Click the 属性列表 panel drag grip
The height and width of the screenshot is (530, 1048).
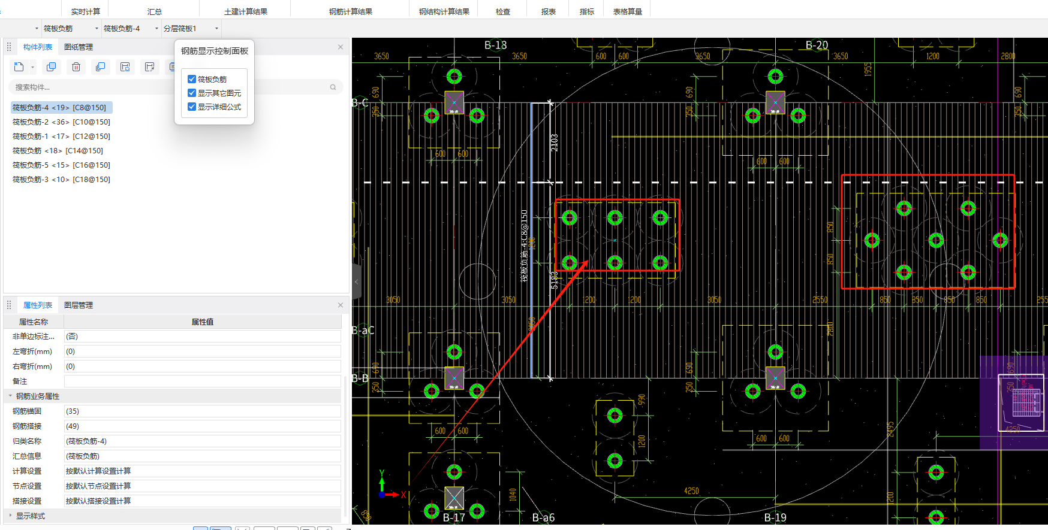pyautogui.click(x=9, y=305)
